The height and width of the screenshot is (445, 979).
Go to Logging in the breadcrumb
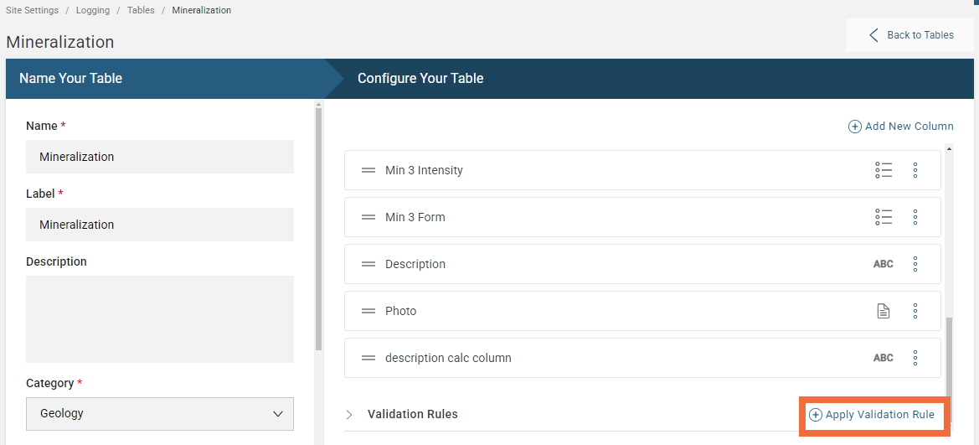(93, 11)
